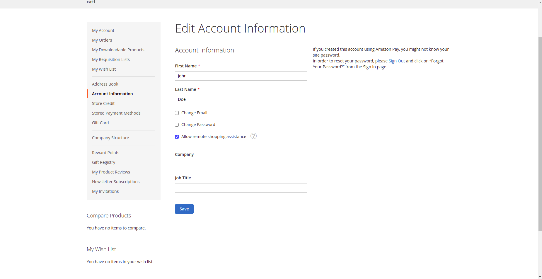The image size is (542, 279).
Task: Click the vertical page scrollbar
Action: point(540,134)
